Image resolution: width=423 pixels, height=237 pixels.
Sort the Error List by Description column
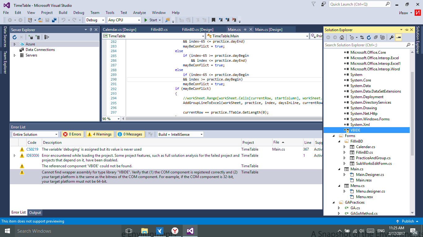tap(141, 142)
